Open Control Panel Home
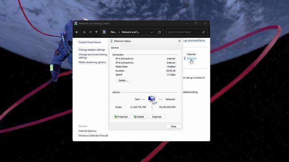Screen dimensions: 289x162 [90, 42]
